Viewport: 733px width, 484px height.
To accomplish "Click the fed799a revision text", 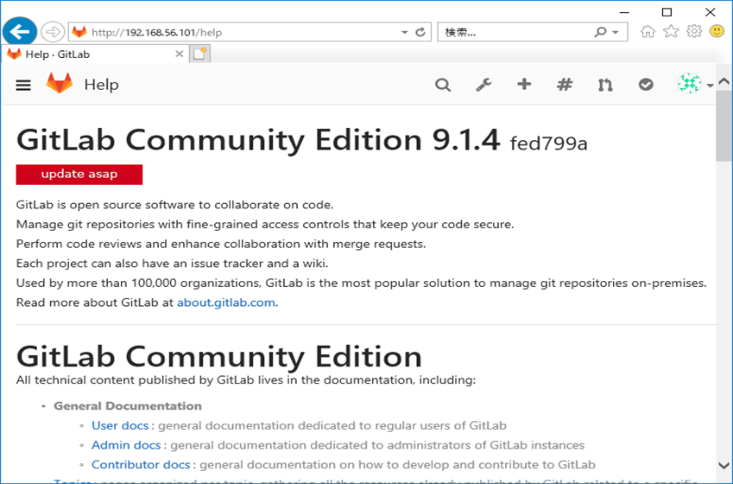I will [x=548, y=143].
